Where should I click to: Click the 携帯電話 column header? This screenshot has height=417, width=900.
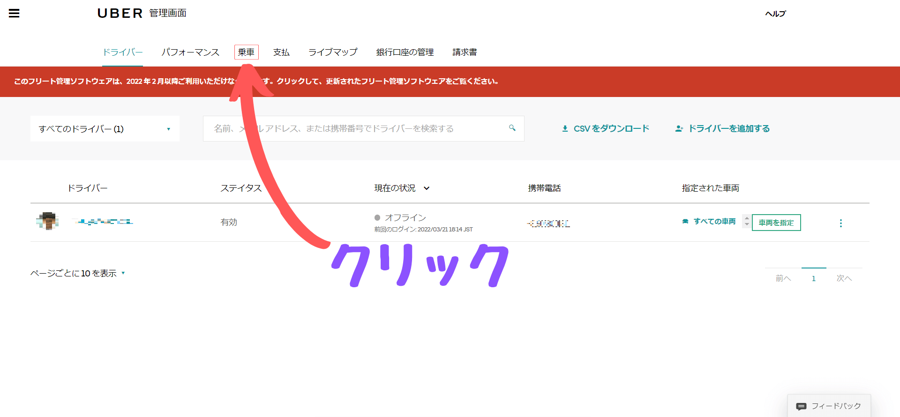coord(544,188)
